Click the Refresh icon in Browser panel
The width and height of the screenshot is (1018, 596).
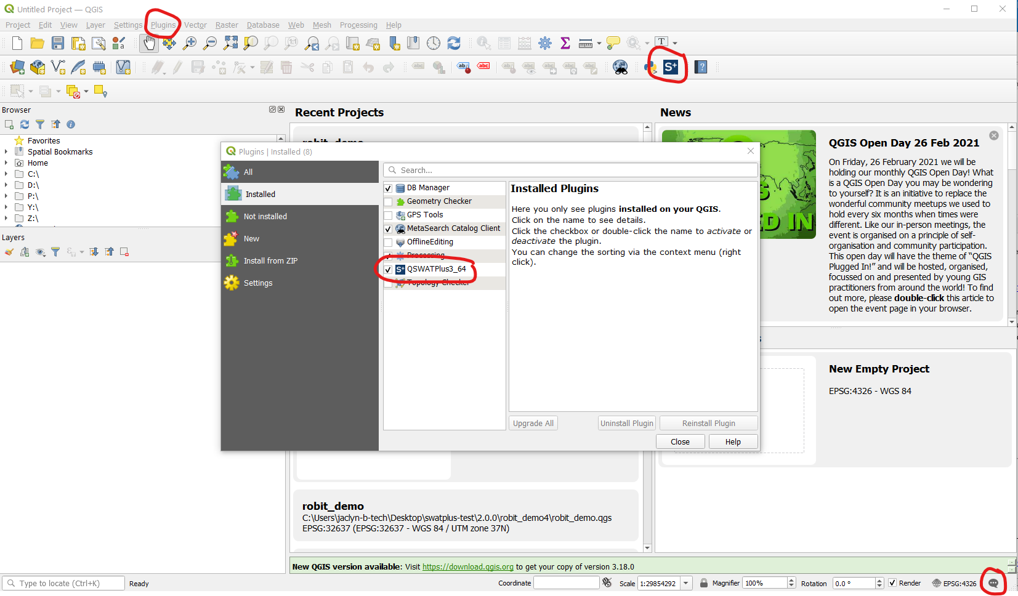(25, 124)
